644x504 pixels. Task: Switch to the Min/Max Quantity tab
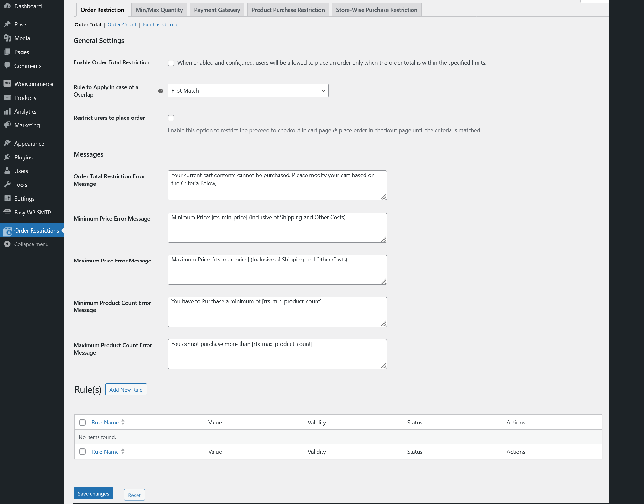click(x=159, y=10)
